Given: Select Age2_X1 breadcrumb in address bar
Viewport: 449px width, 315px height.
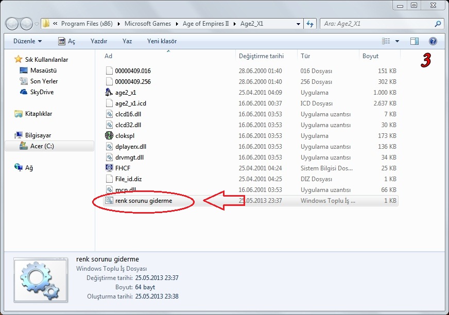Looking at the screenshot, I should 252,24.
